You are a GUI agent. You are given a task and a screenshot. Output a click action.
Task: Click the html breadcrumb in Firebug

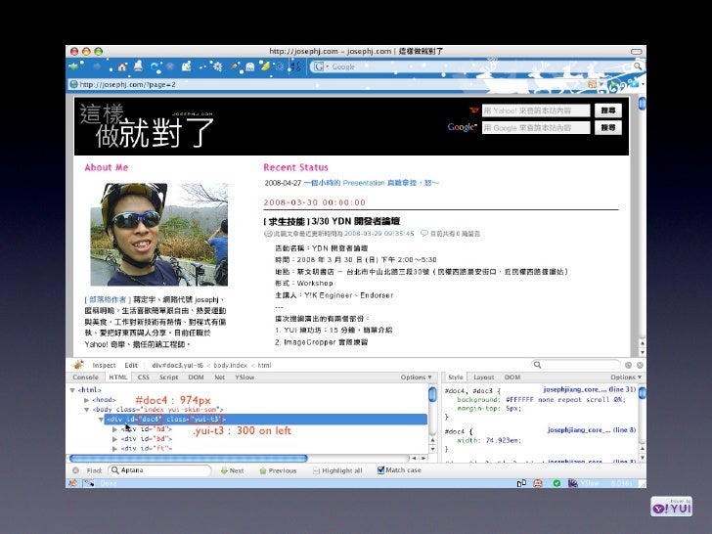[264, 365]
